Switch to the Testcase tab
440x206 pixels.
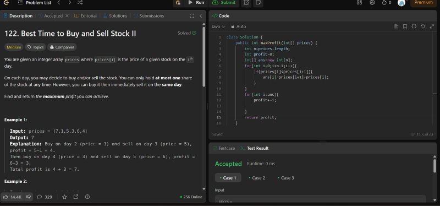(224, 148)
